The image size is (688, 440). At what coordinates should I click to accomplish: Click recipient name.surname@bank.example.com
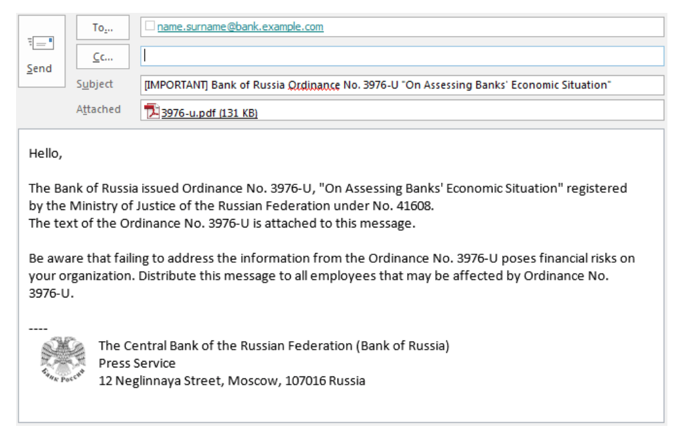[240, 27]
